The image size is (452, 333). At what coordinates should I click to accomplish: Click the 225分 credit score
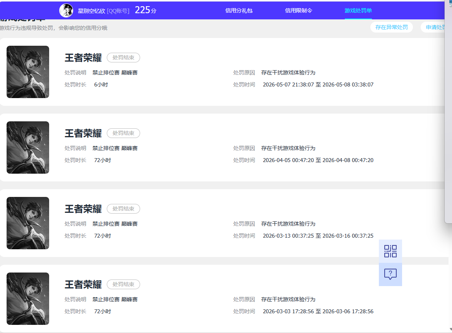[146, 10]
